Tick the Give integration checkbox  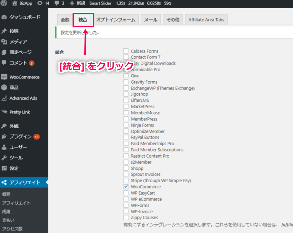126,76
